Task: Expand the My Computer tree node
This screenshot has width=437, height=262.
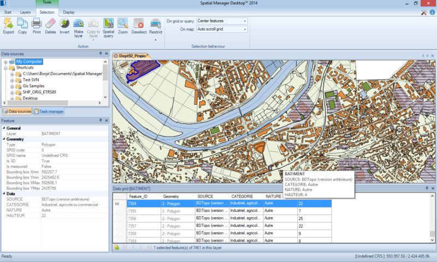Action: point(5,62)
